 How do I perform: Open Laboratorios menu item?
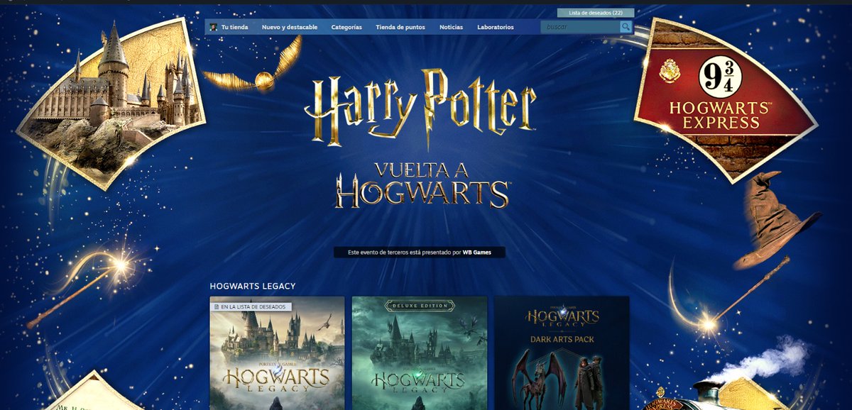tap(496, 27)
